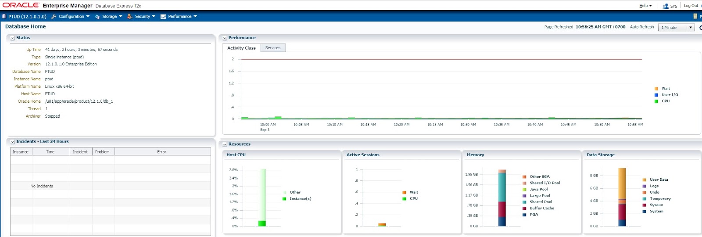Click the System legend swatch
The height and width of the screenshot is (237, 702).
click(x=645, y=212)
